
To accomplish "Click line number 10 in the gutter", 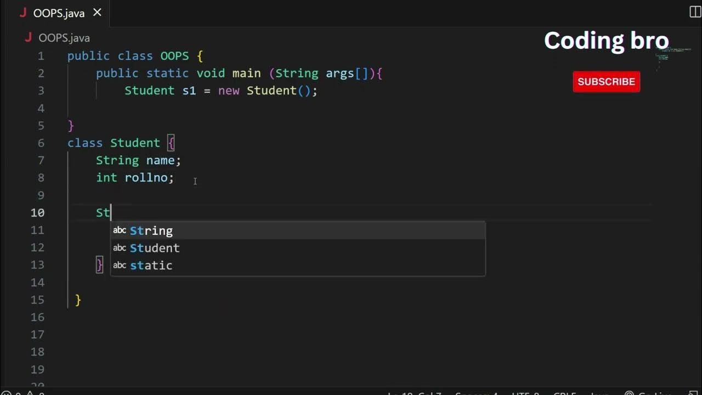I will tap(37, 213).
